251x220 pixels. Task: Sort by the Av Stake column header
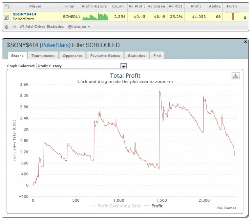point(157,6)
